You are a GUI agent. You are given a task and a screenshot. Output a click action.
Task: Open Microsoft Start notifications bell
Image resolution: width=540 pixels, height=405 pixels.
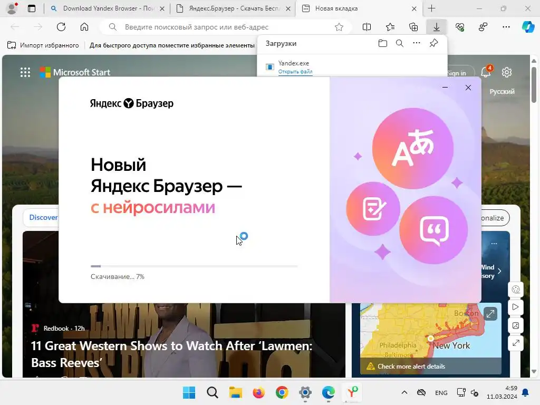coord(486,72)
